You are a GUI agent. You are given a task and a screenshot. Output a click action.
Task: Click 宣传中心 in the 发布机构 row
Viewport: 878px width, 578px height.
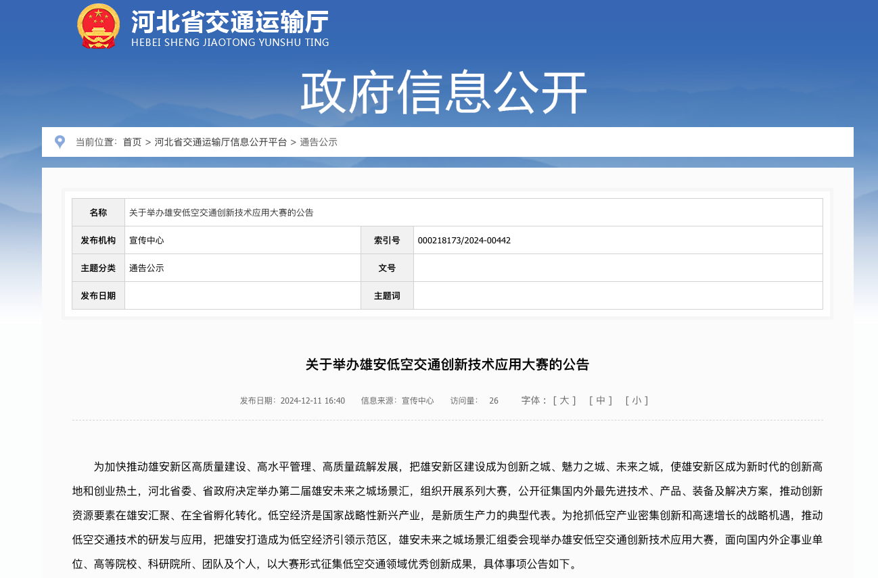click(147, 240)
